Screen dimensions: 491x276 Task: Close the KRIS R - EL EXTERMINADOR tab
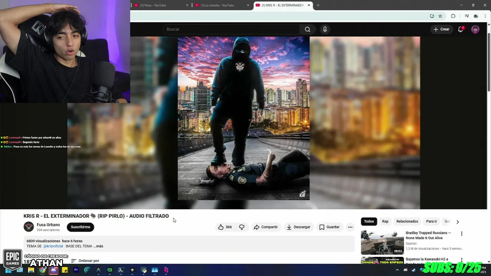(309, 5)
